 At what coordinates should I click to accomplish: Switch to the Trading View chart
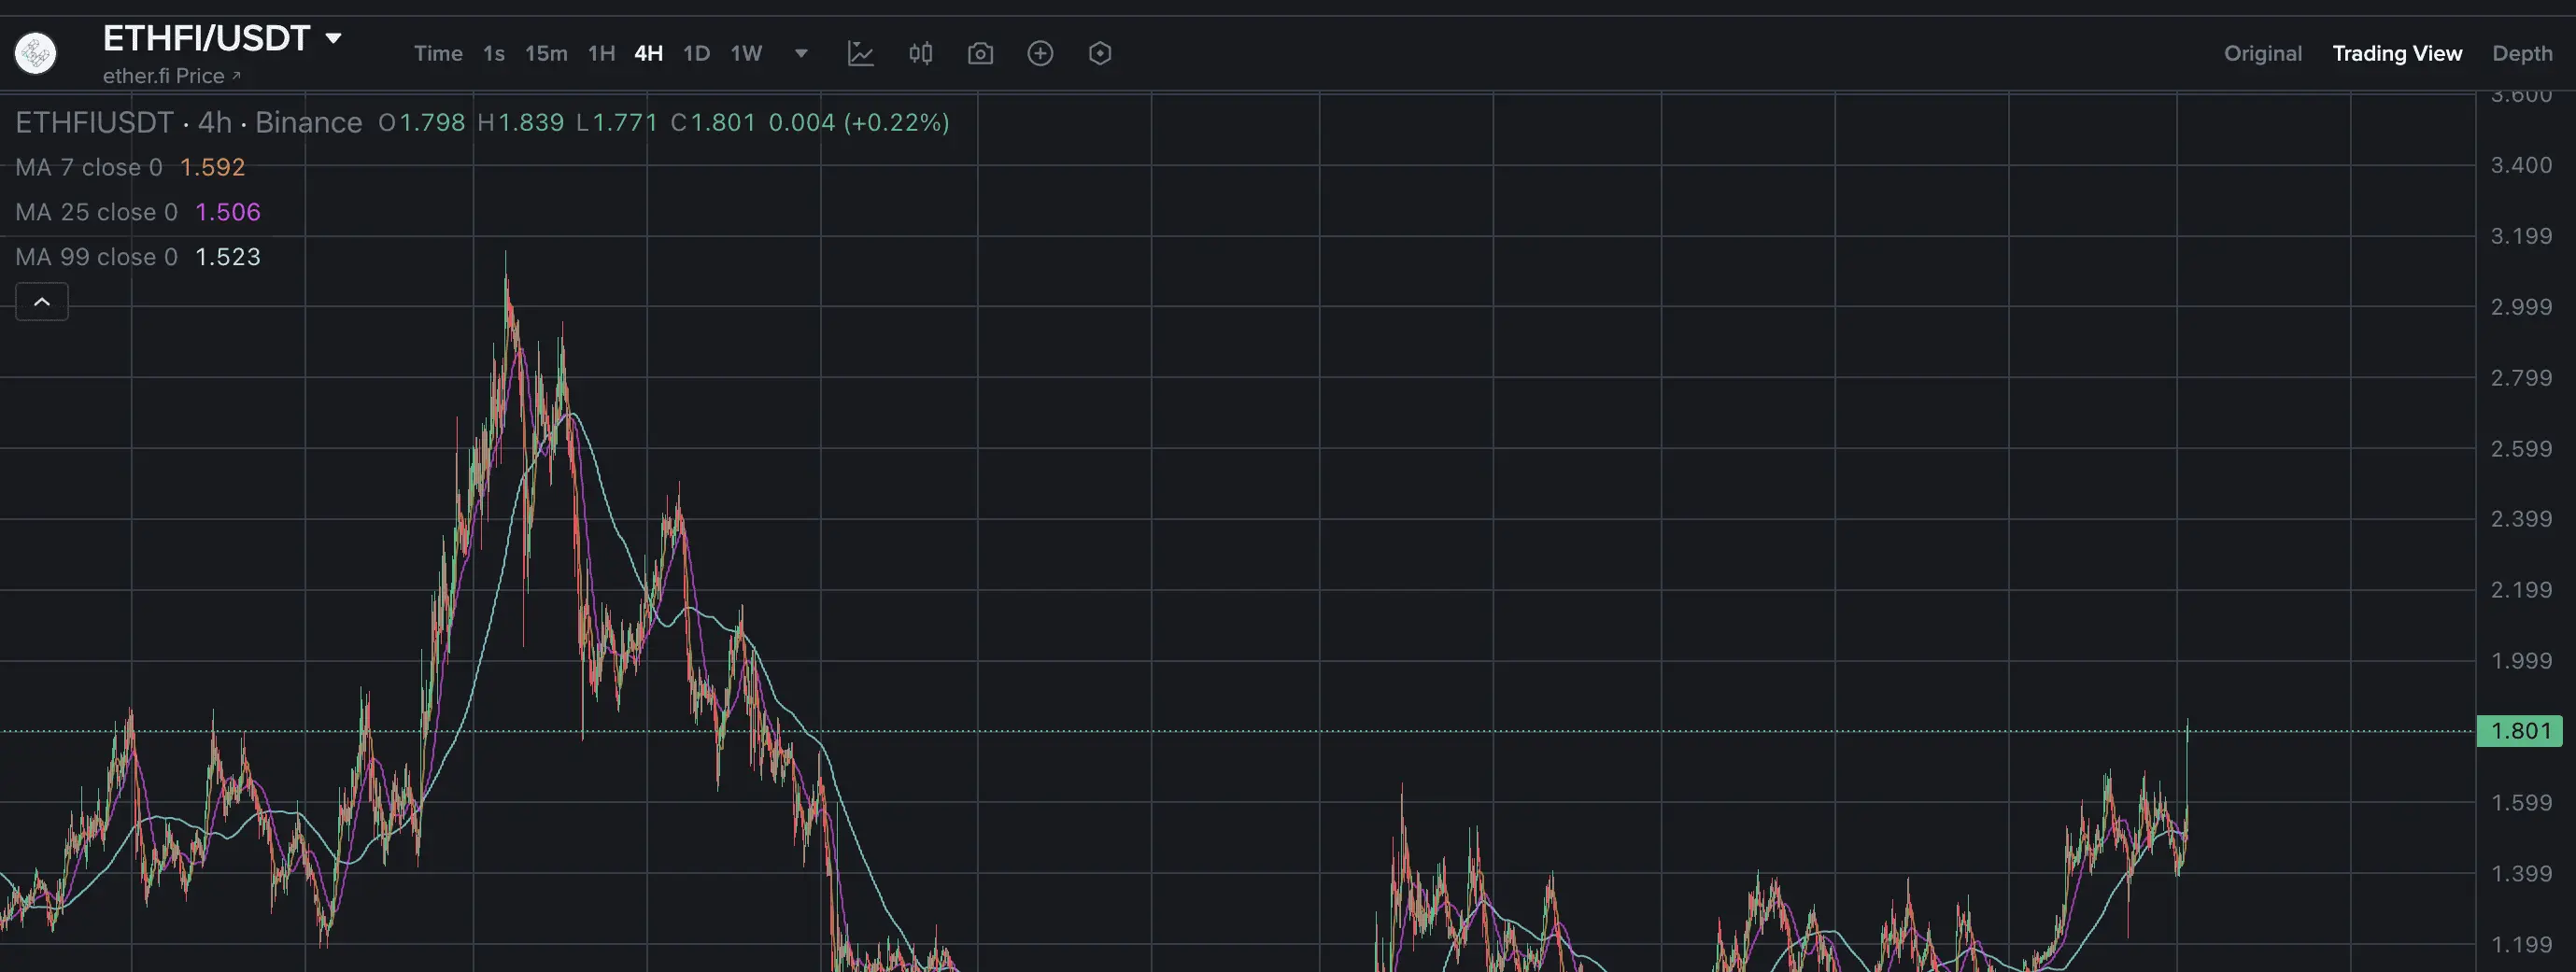(2397, 53)
